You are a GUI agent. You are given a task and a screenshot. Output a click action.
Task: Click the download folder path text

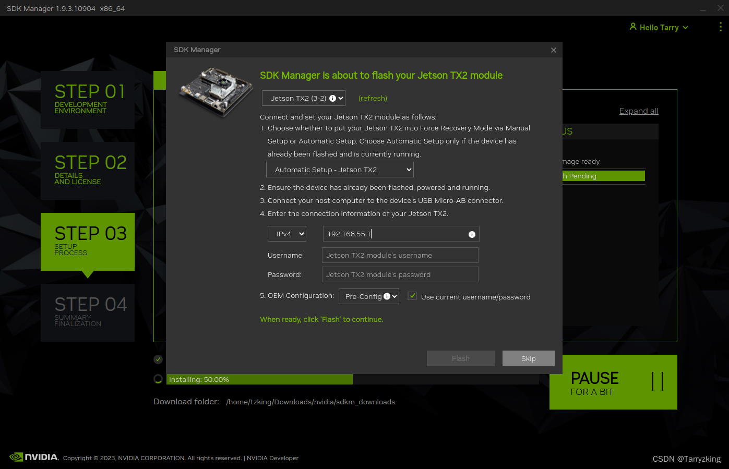pos(310,402)
